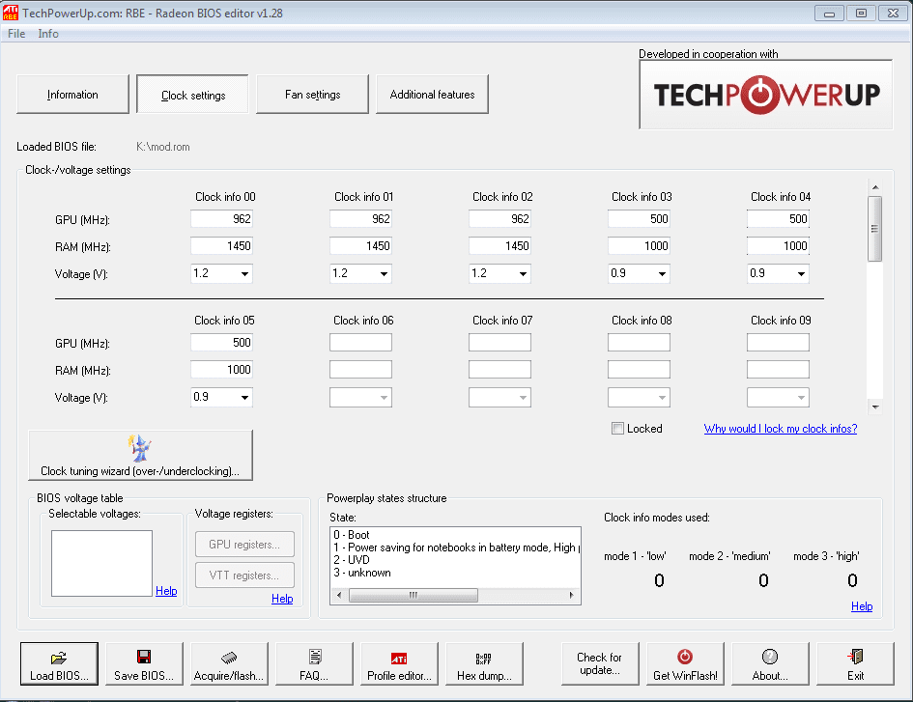Click the State list horizontal scrollbar thumb
This screenshot has width=913, height=702.
(414, 595)
